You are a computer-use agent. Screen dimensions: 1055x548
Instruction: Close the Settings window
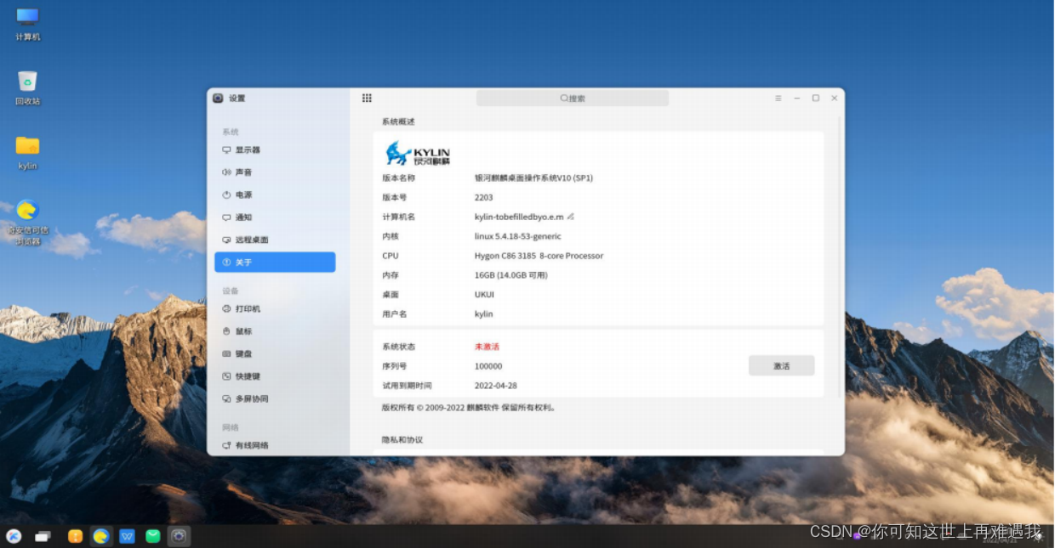(834, 99)
